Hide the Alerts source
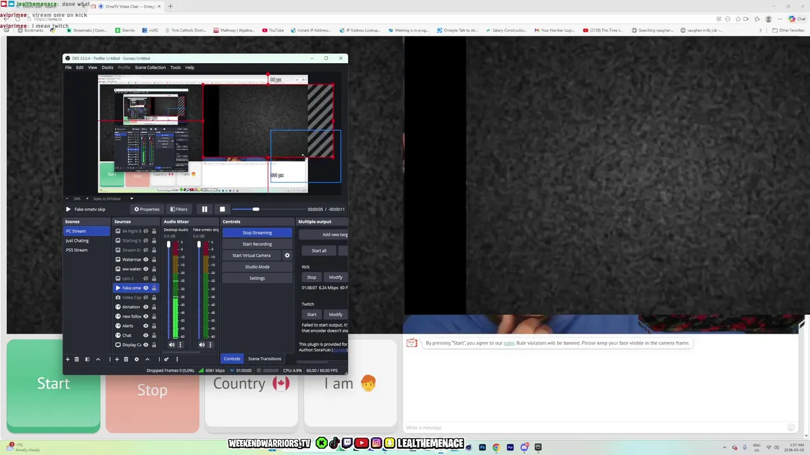This screenshot has height=455, width=810. [x=146, y=326]
